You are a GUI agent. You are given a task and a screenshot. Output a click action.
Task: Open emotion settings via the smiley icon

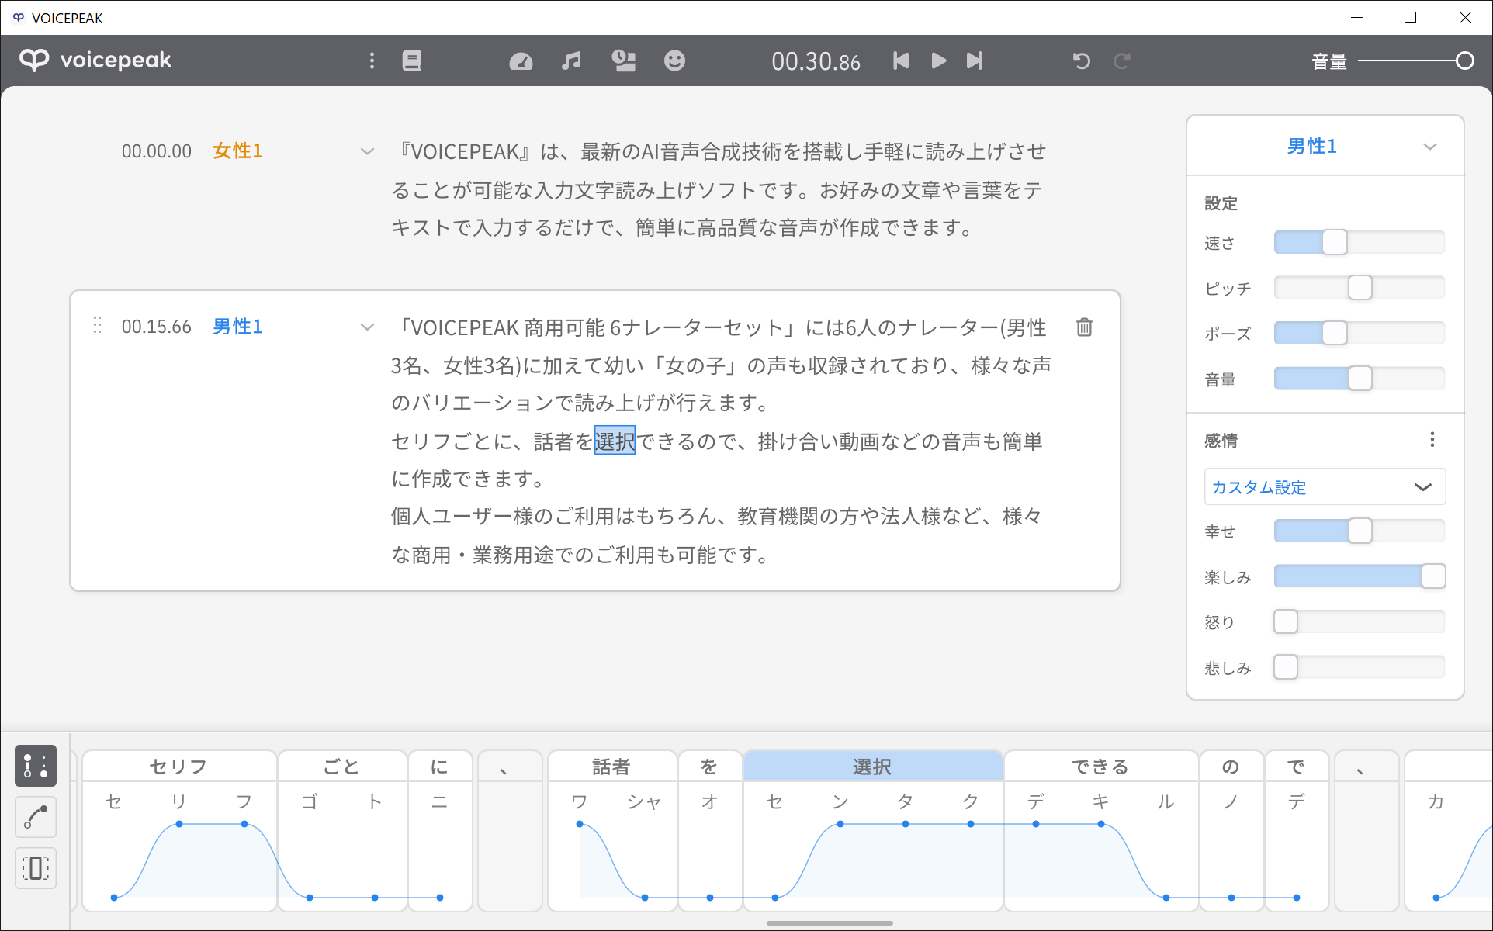pyautogui.click(x=674, y=61)
